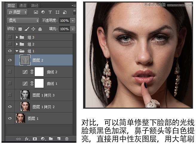The image size is (196, 146).
Task: Create new adjustment layer from bottom bar
Action: [43, 139]
